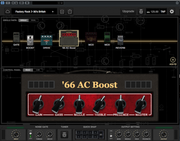Toggle the Noise Gate on/off switch
Viewport: 180px width, 141px height.
coord(31,135)
